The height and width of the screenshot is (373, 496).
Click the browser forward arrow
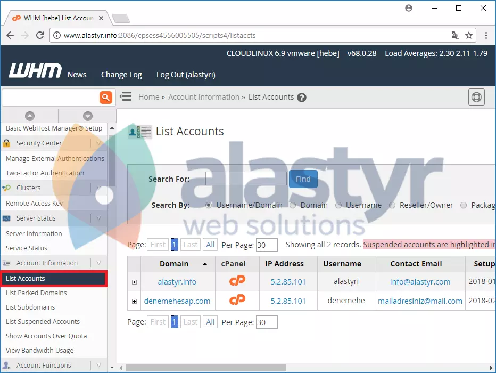pyautogui.click(x=24, y=35)
